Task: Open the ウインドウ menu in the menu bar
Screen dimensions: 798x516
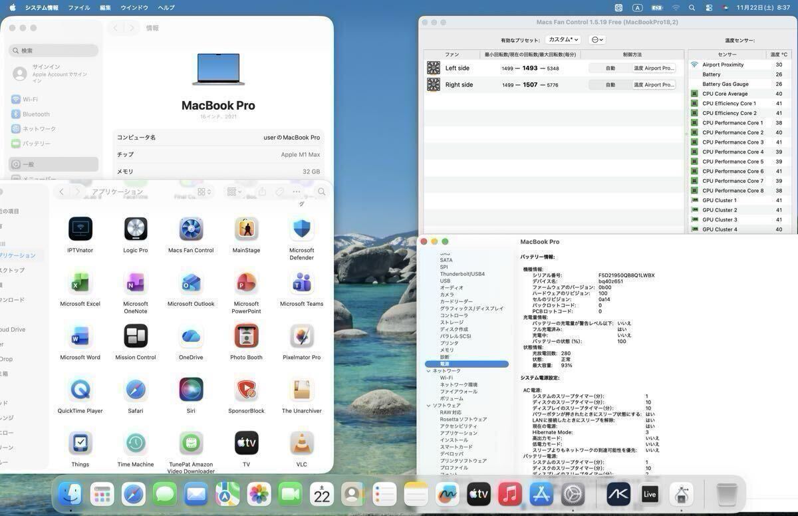Action: tap(134, 8)
